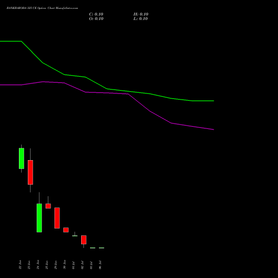Click the '29 Jun' date axis label
This screenshot has width=278, height=278.
56,265
